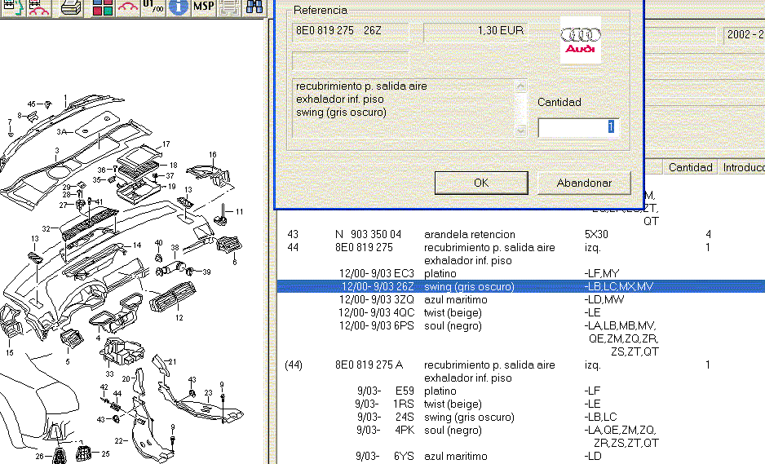The height and width of the screenshot is (464, 765).
Task: Confirm the dialog with OK
Action: coord(481,183)
